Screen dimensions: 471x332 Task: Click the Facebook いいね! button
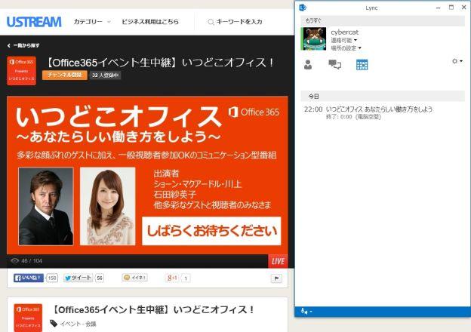29,278
